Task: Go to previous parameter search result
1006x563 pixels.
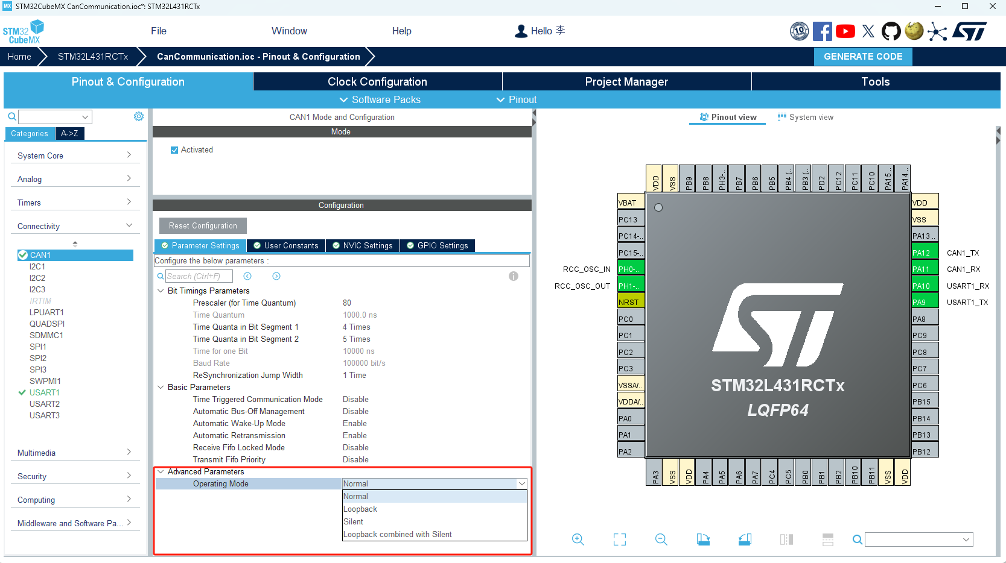Action: point(247,276)
